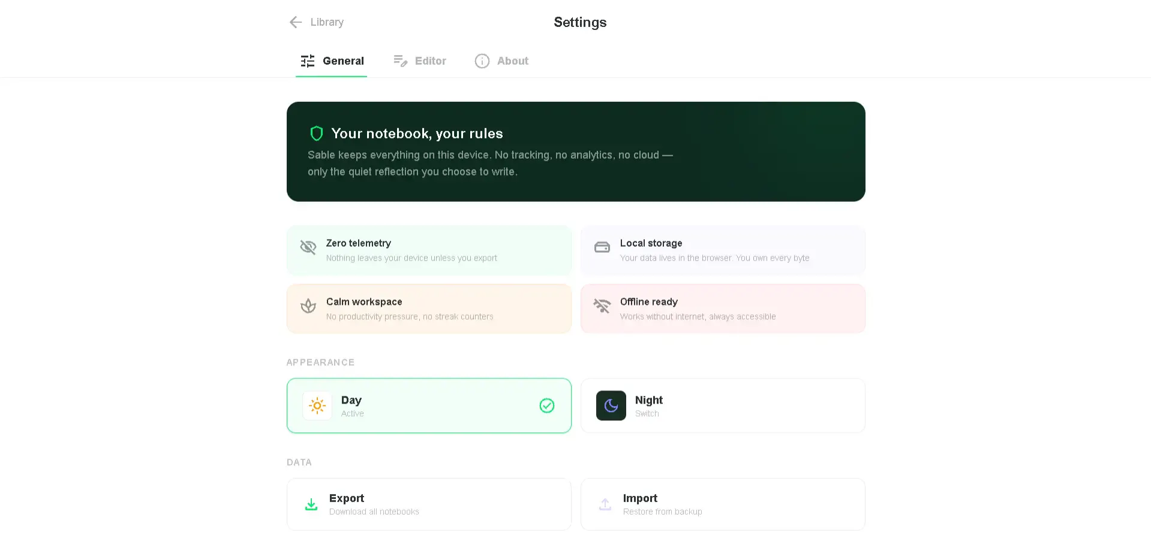
Task: Click the upload icon on Import
Action: (x=605, y=504)
